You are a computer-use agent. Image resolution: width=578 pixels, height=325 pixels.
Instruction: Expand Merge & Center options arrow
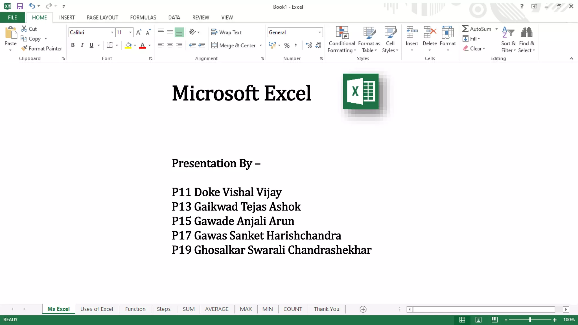click(260, 45)
